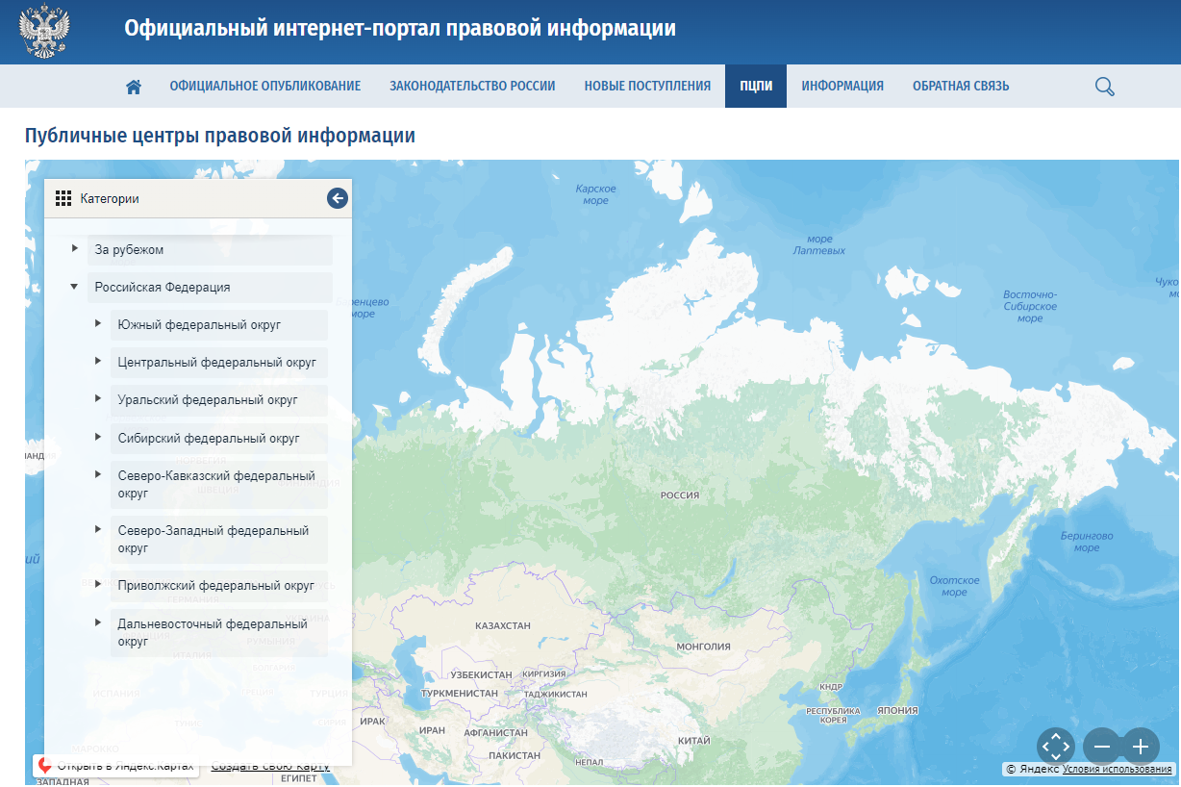This screenshot has height=787, width=1181.
Task: Expand Уральский федеральный округ arrow
Action: (x=98, y=398)
